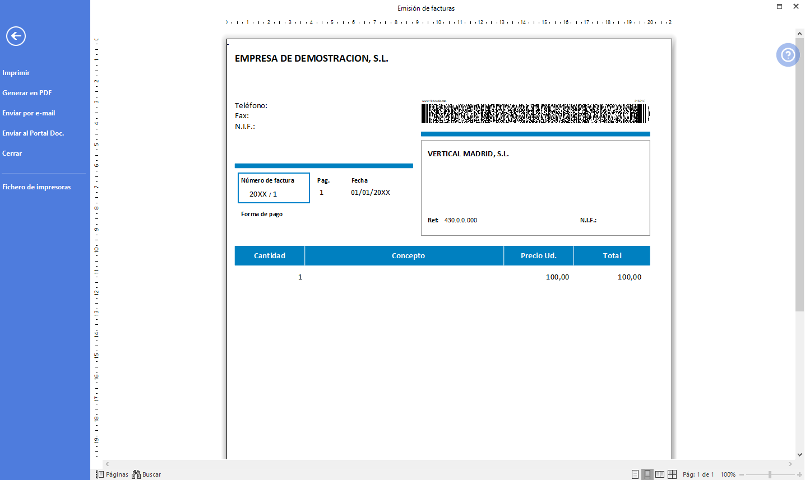Click Cerrar in the sidebar

coord(12,153)
